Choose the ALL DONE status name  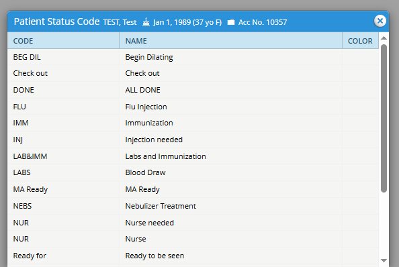[143, 90]
